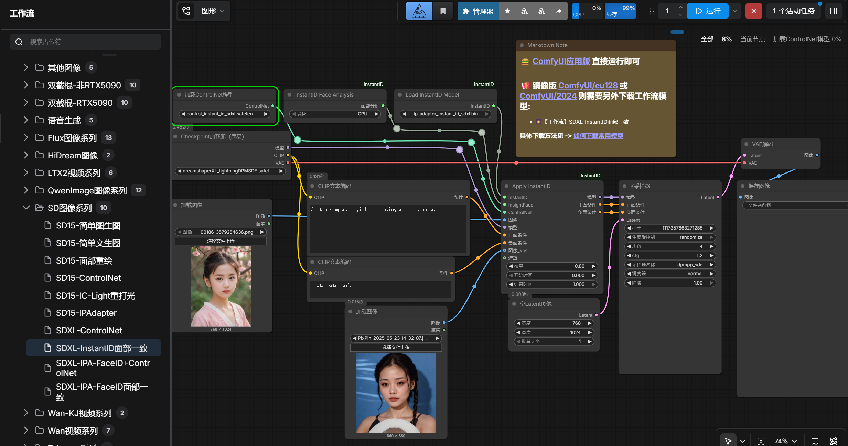Click the bookmark icon in top toolbar
Viewport: 848px width, 446px height.
coord(443,11)
